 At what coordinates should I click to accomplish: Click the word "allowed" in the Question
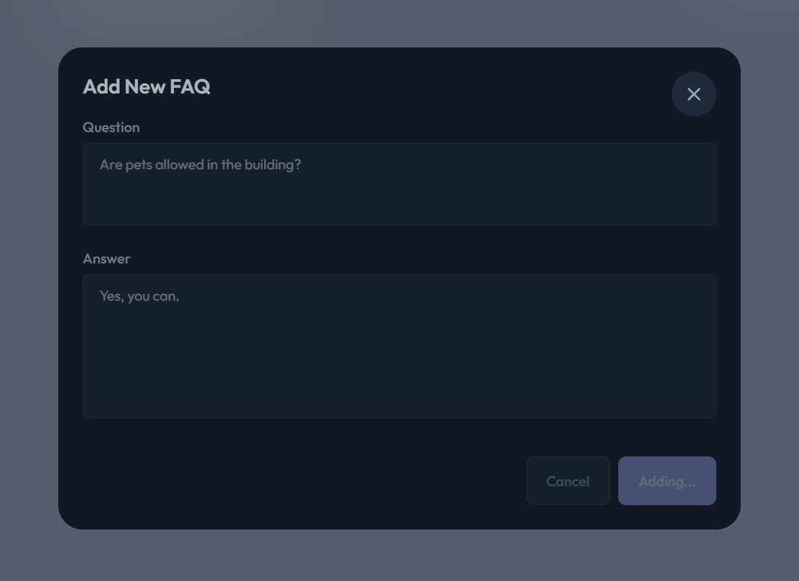coord(178,165)
